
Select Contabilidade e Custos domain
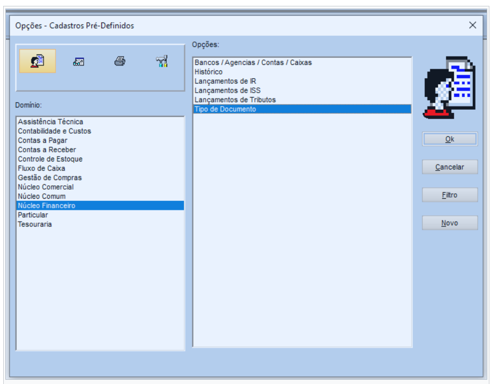point(100,131)
